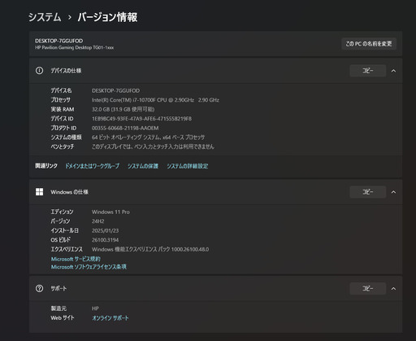Image resolution: width=416 pixels, height=341 pixels.
Task: Click the question mark icon beside サポート
Action: click(x=39, y=288)
